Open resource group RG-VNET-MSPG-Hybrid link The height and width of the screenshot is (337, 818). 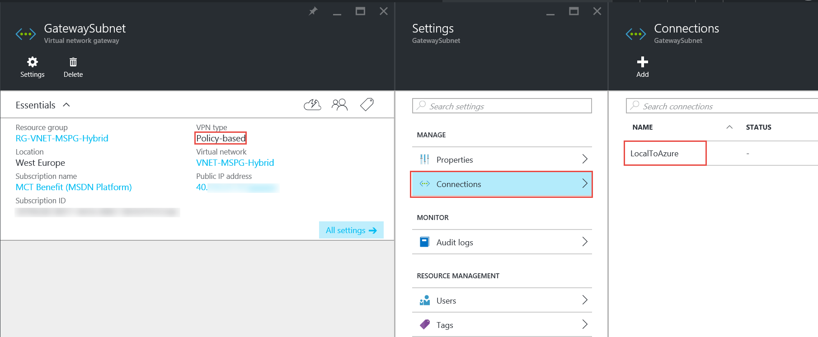tap(62, 138)
